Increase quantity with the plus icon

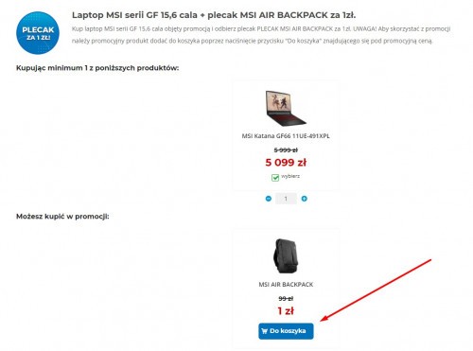pyautogui.click(x=304, y=199)
